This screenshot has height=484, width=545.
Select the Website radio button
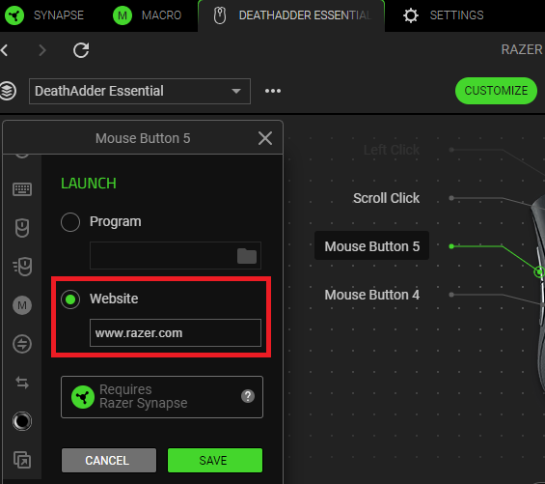pyautogui.click(x=70, y=299)
